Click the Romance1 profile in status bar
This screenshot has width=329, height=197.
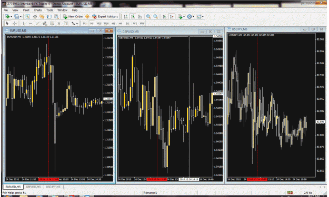[150, 193]
